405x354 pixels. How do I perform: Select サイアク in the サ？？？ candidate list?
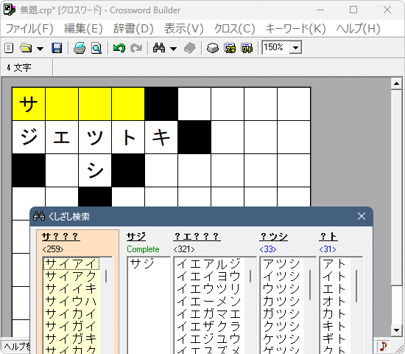(71, 277)
